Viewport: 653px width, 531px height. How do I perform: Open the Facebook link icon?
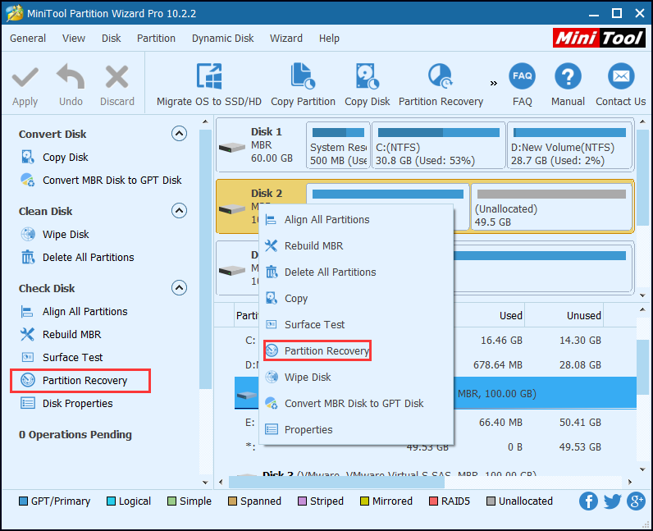coord(588,501)
